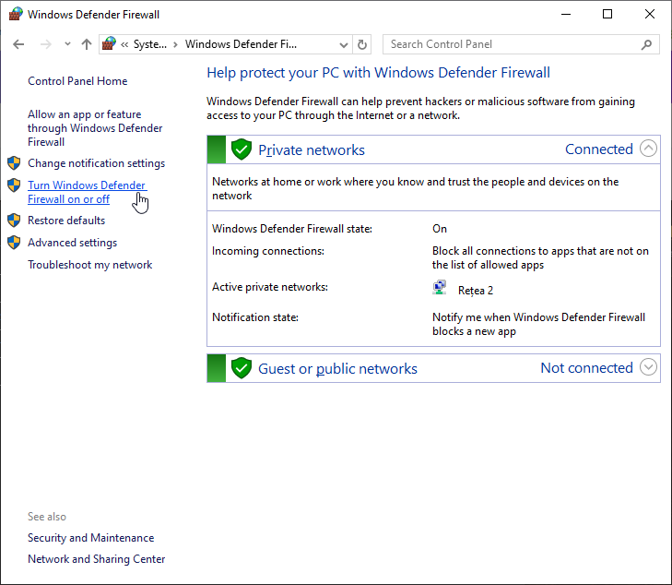
Task: Minimize the Windows Defender Firewall window
Action: (566, 14)
